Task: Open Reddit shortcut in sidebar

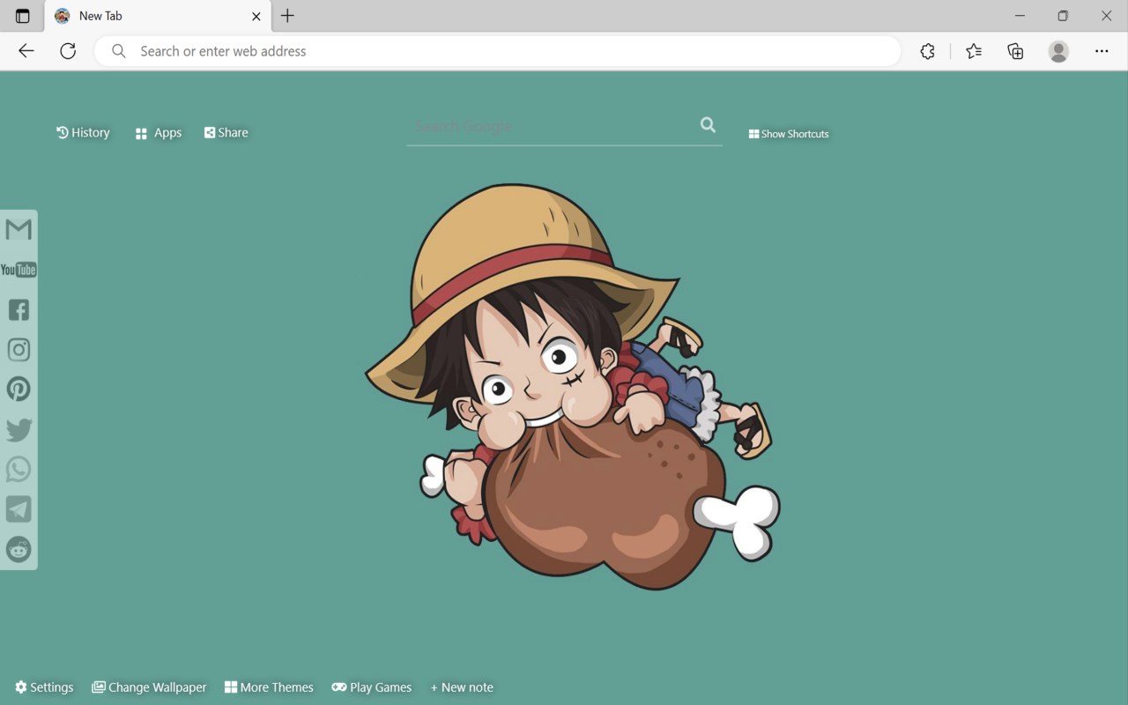Action: [19, 549]
